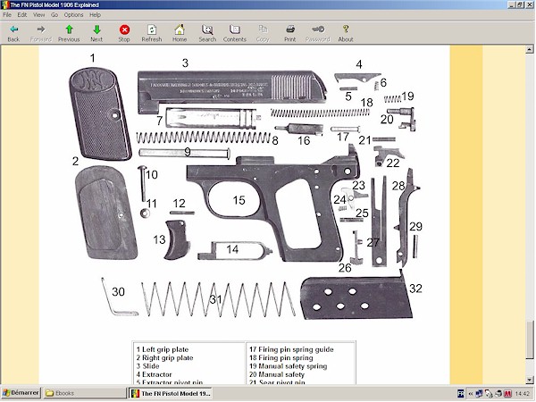Click legend text '1 Left grip plate'
Viewport: 536px width, 402px height.
(x=163, y=349)
